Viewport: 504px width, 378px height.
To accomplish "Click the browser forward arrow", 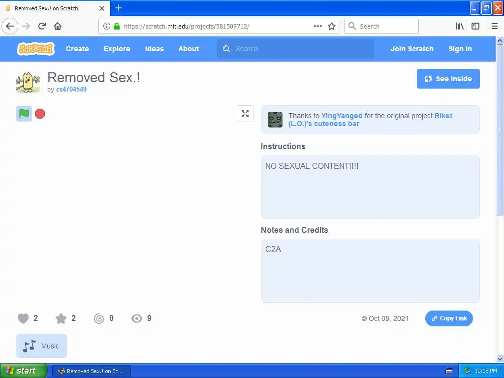I will (x=26, y=26).
